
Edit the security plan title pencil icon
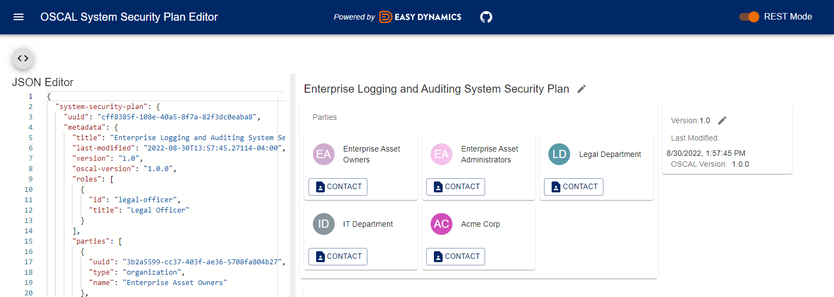(582, 89)
